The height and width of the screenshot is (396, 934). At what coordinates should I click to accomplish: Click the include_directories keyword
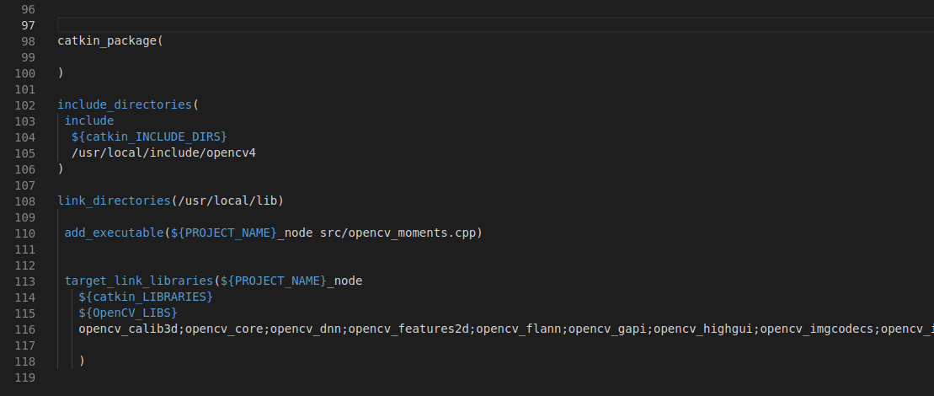pos(125,104)
